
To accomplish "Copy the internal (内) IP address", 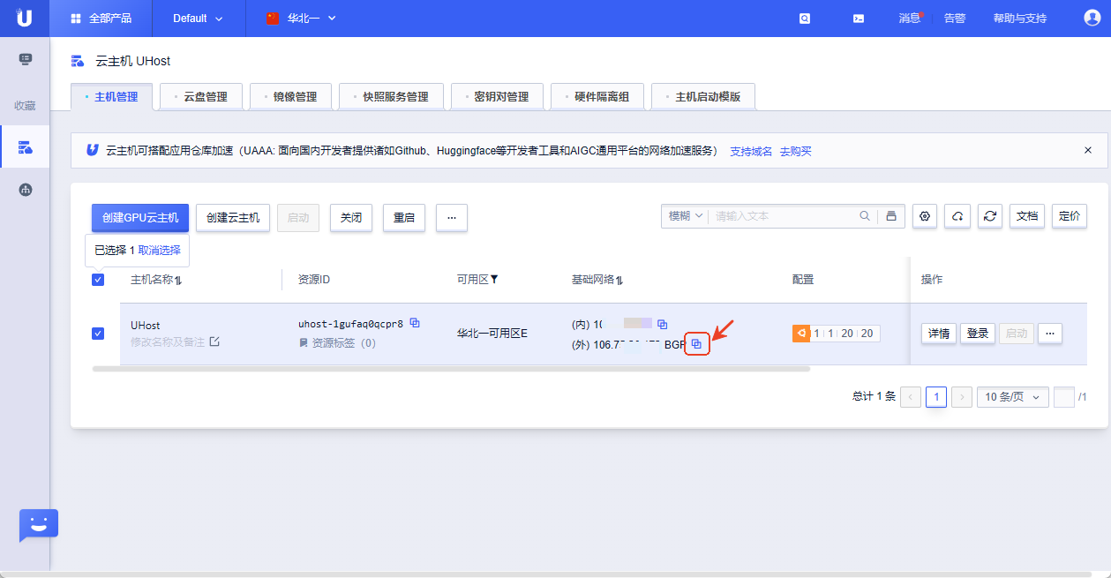I will [x=663, y=325].
